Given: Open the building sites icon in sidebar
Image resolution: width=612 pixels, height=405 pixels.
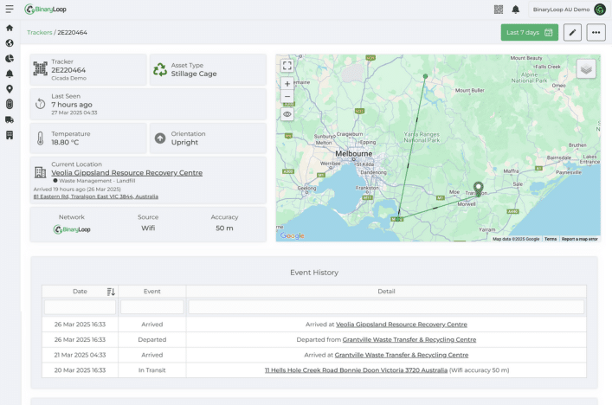Looking at the screenshot, I should 10,135.
